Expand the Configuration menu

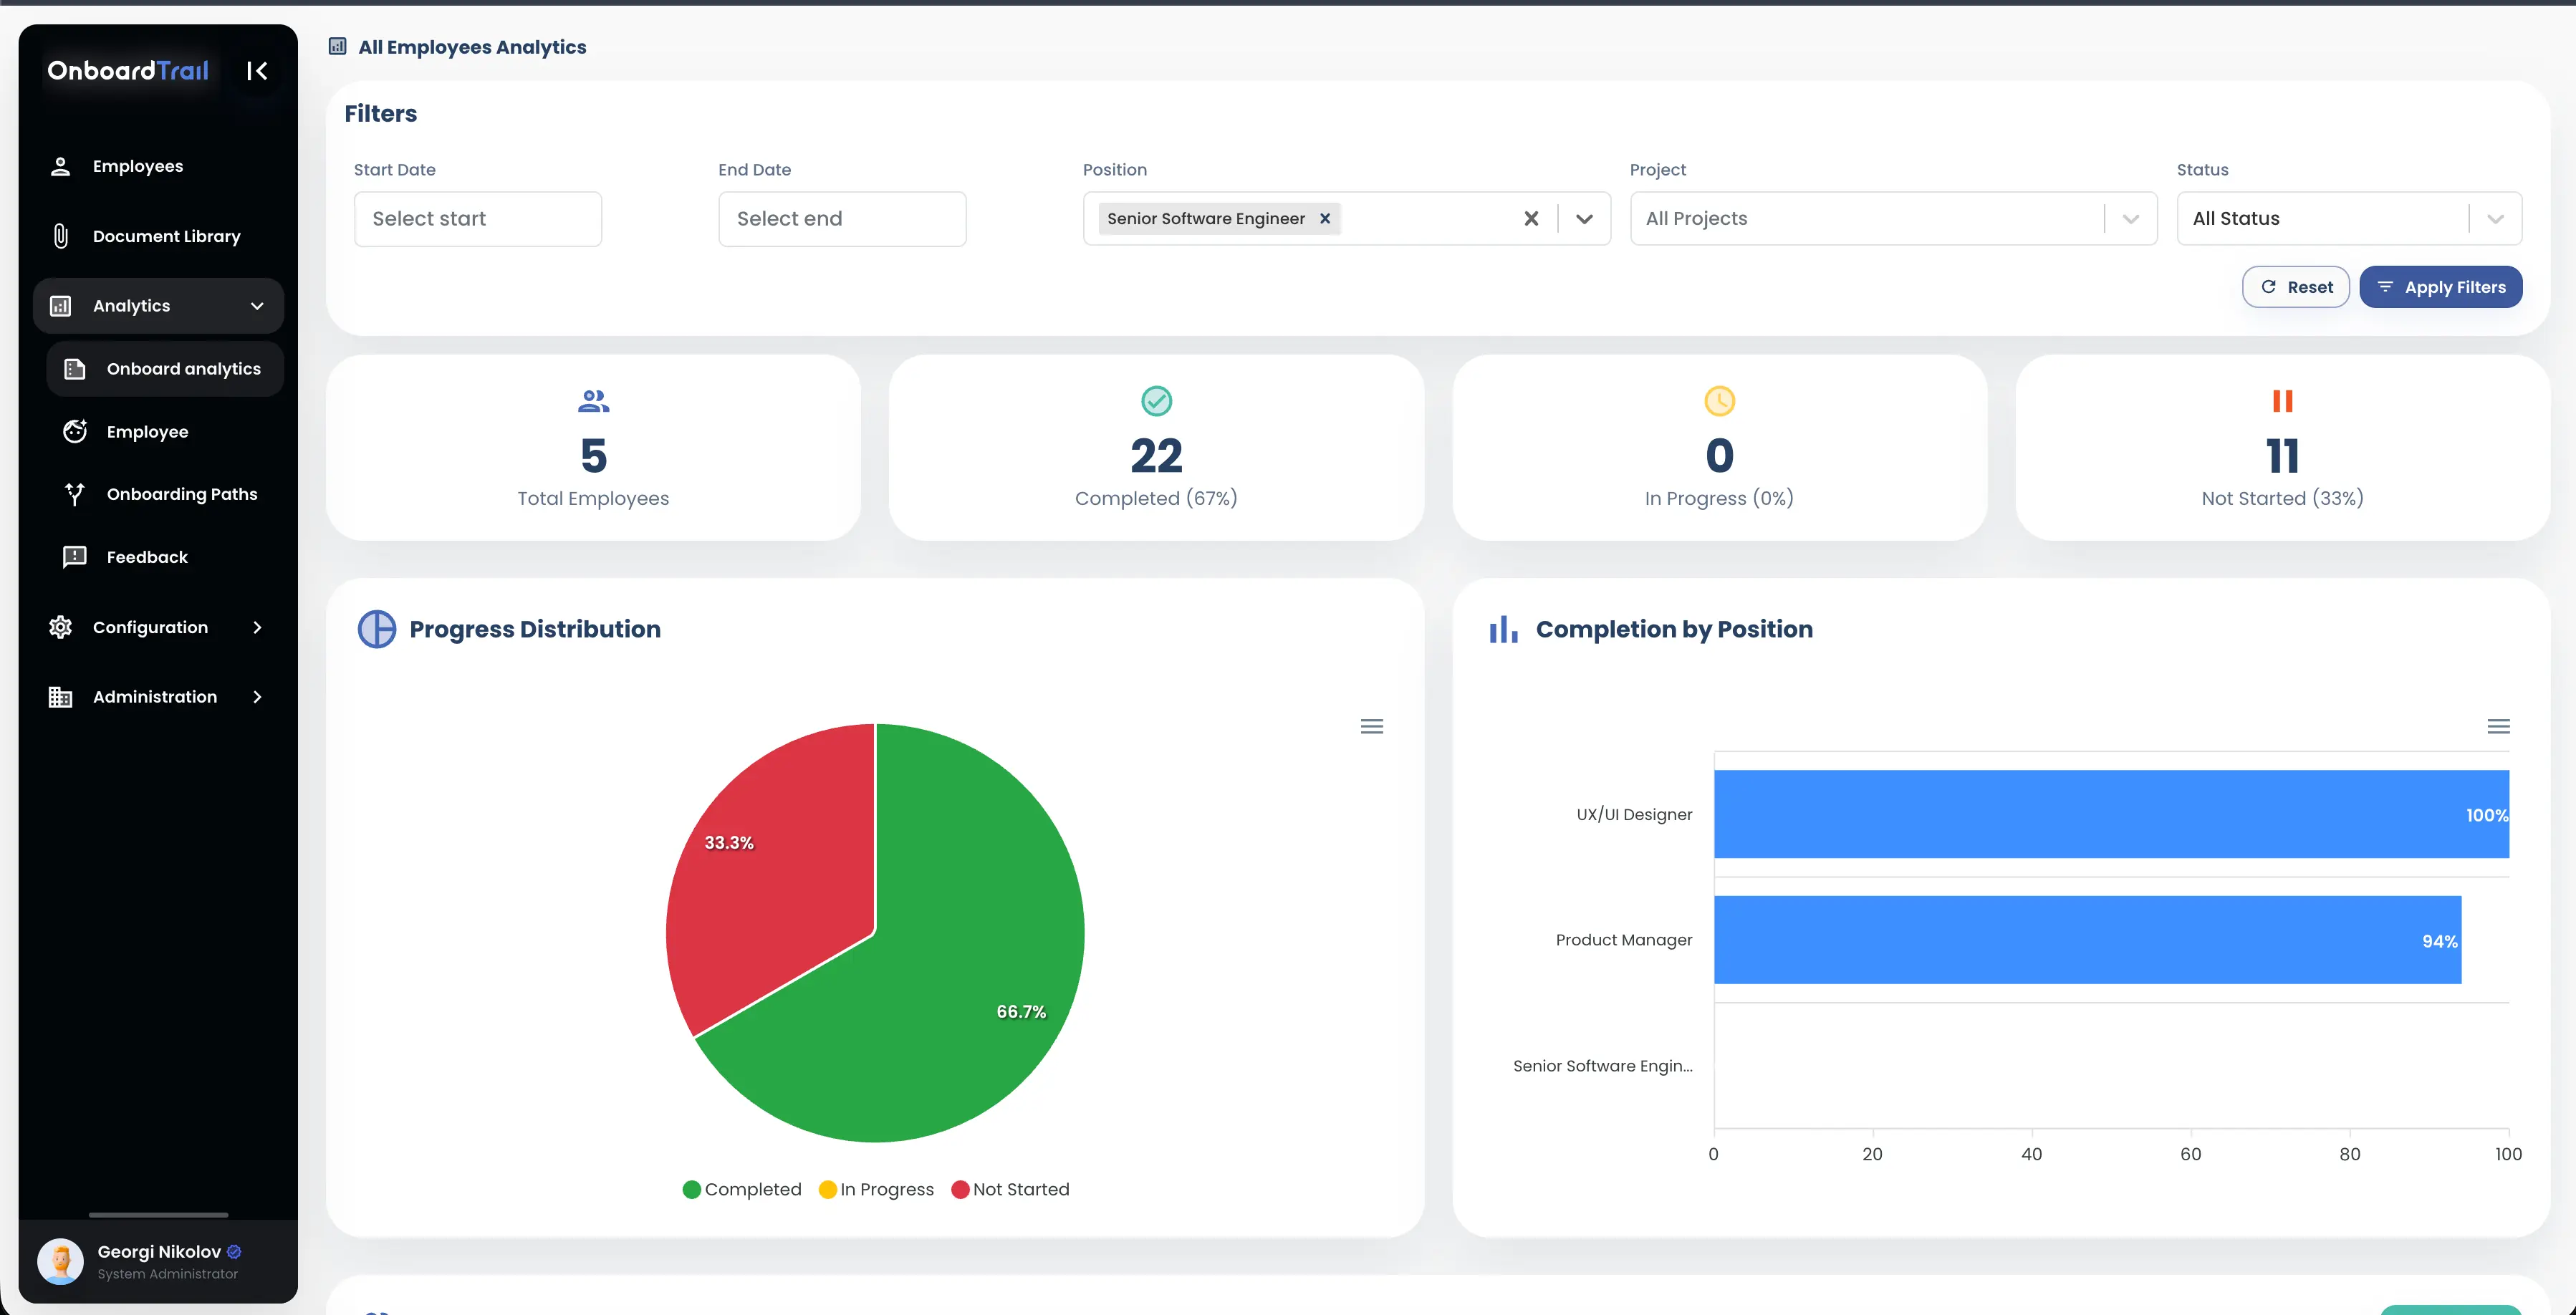pyautogui.click(x=150, y=627)
